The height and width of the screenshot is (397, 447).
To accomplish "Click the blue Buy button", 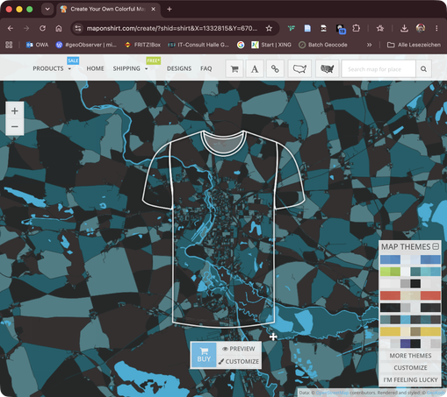I will pyautogui.click(x=204, y=355).
